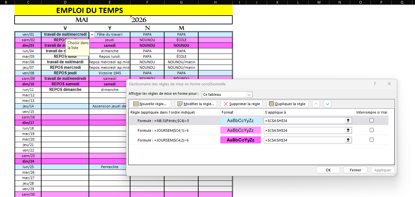
Task: Move the rule down with the arrow
Action: [x=327, y=104]
